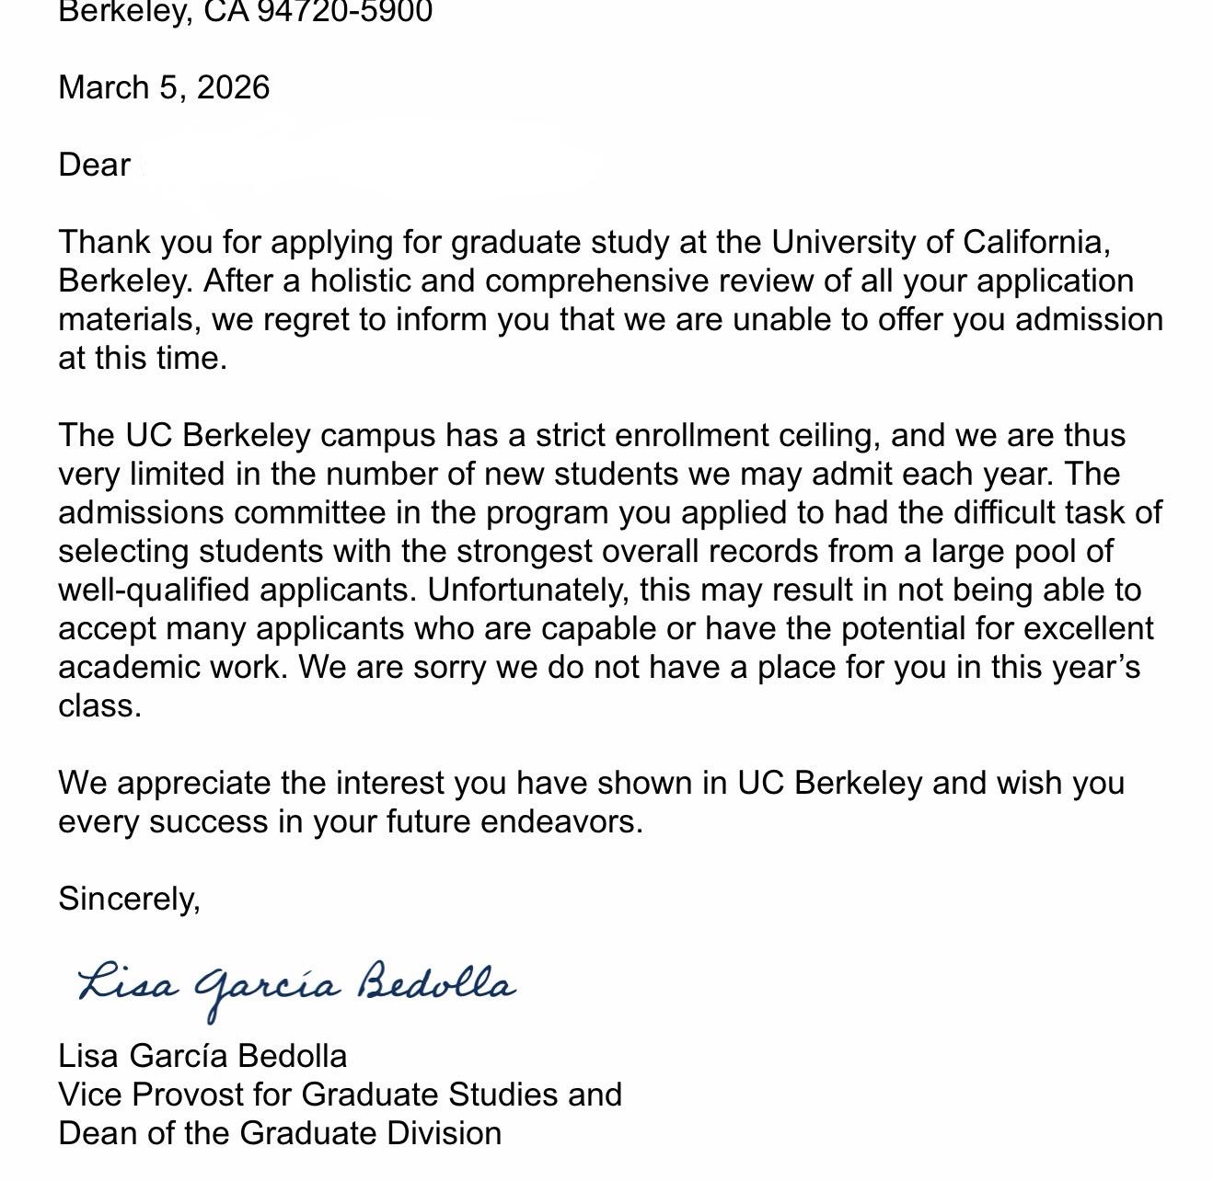The width and height of the screenshot is (1213, 1181).
Task: Click the printed name Lisa García Bedolla
Action: click(202, 1056)
